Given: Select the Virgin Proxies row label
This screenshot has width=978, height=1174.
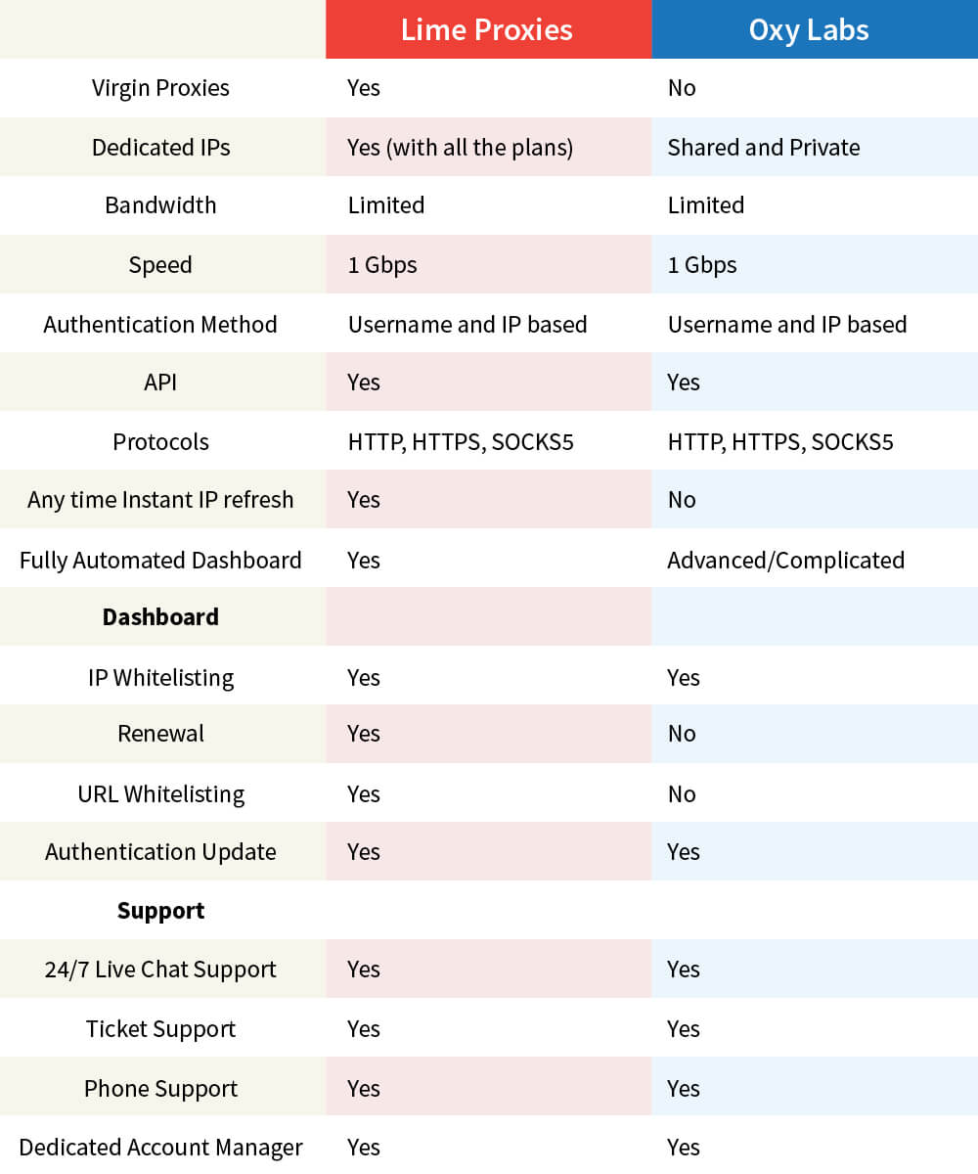Looking at the screenshot, I should point(160,88).
